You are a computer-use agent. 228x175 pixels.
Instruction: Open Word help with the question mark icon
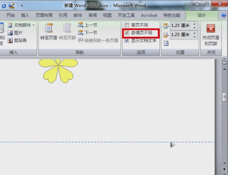click(224, 16)
